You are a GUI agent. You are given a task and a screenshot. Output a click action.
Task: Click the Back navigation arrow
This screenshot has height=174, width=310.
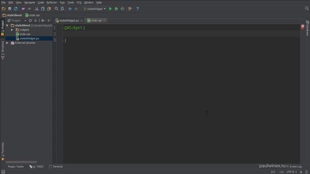pos(70,9)
